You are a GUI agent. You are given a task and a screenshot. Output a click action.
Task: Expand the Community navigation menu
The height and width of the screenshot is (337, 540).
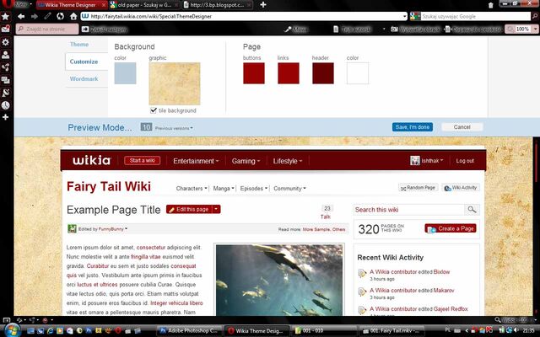(x=289, y=189)
